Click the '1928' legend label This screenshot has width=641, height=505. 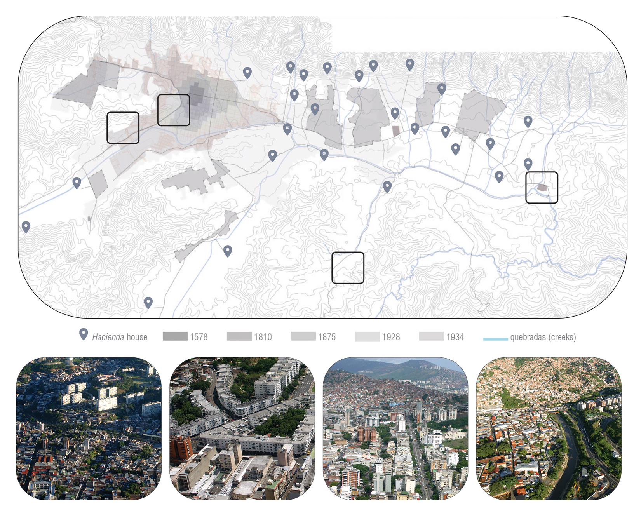[391, 337]
